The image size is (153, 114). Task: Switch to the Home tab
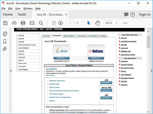[x=8, y=15]
